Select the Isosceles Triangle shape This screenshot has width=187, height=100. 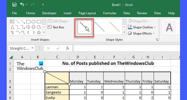point(12,27)
